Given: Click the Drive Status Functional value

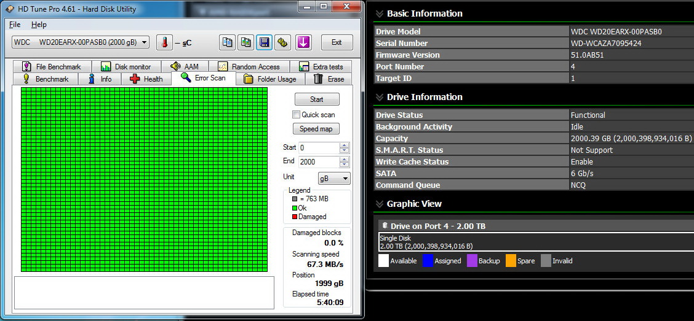Looking at the screenshot, I should click(588, 115).
